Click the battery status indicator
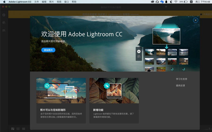212x132 pixels. point(183,2)
